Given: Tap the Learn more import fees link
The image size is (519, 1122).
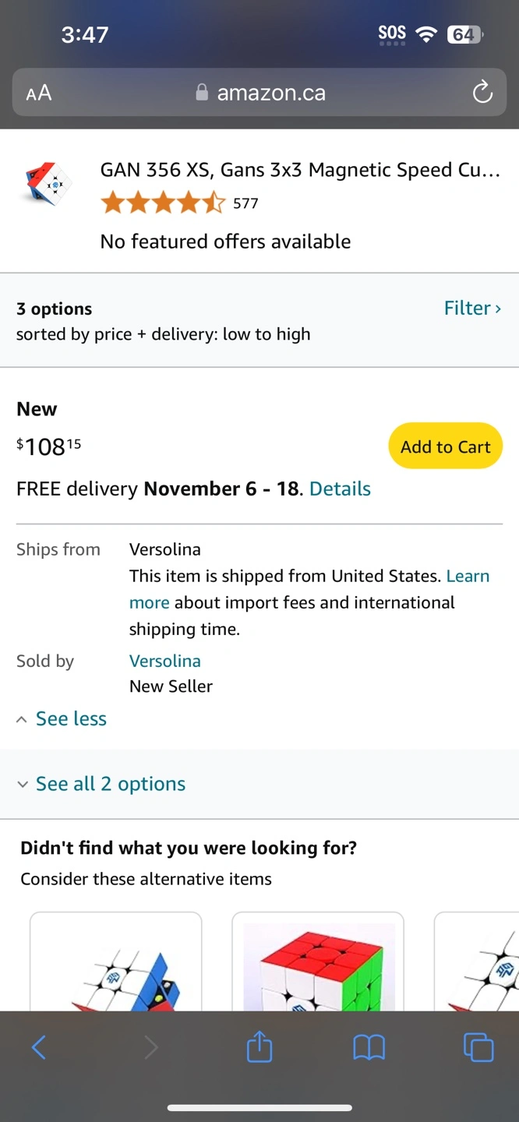Looking at the screenshot, I should (468, 576).
